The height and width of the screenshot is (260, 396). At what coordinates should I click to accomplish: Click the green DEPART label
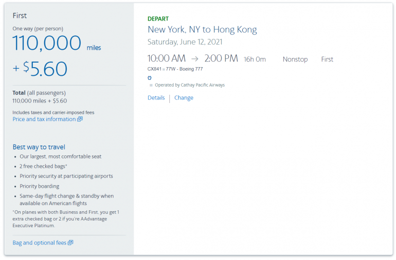[x=158, y=19]
